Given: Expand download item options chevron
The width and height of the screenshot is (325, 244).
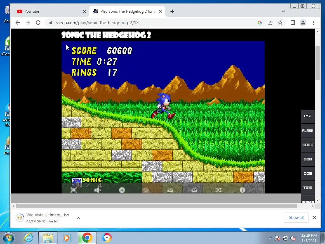Looking at the screenshot, I should click(78, 218).
